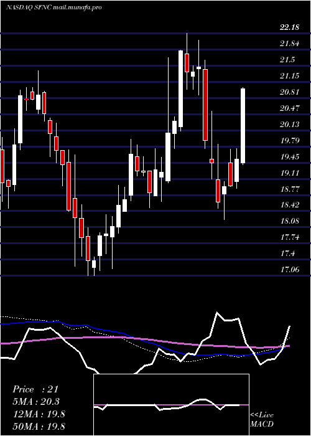311x436 pixels.
Task: Click the last tall white candlestick
Action: [x=243, y=126]
